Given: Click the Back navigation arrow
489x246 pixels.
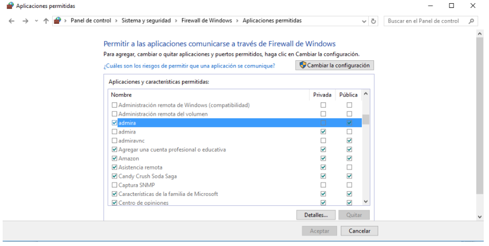Looking at the screenshot, I should [x=12, y=21].
